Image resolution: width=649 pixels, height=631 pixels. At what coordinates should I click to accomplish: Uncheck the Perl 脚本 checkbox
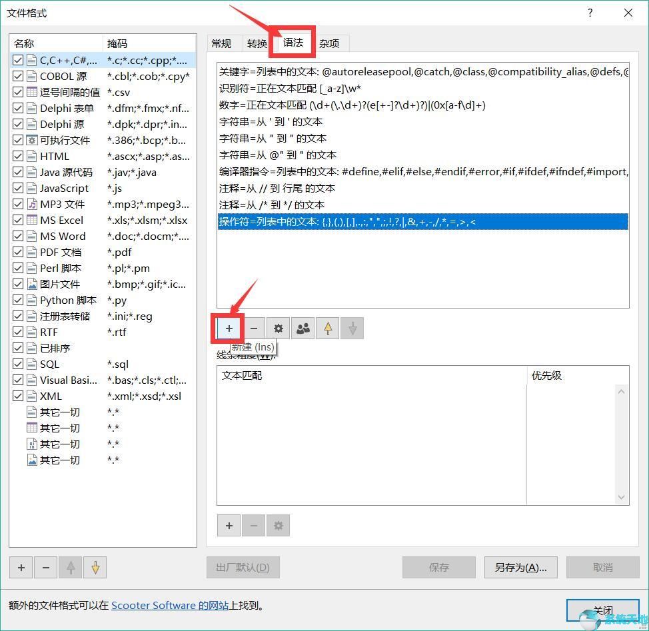click(x=18, y=268)
